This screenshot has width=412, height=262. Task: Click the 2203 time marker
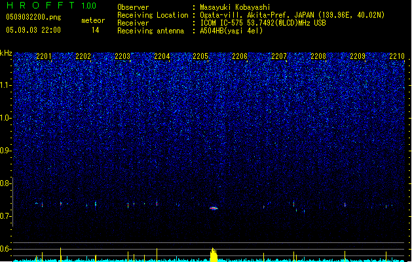[122, 56]
